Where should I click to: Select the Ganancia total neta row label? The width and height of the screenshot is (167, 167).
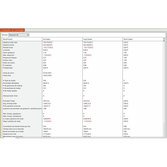coord(10,43)
